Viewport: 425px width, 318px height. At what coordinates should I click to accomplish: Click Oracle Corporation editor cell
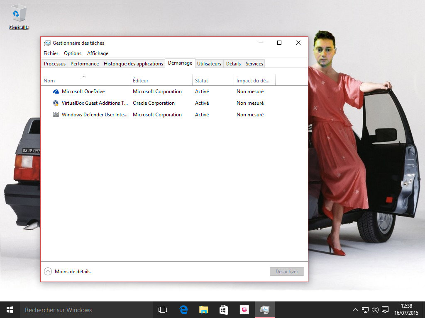tap(154, 103)
